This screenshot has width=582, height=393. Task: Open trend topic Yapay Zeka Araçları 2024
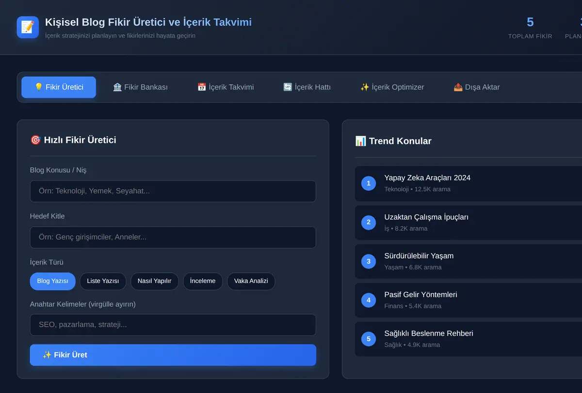469,183
